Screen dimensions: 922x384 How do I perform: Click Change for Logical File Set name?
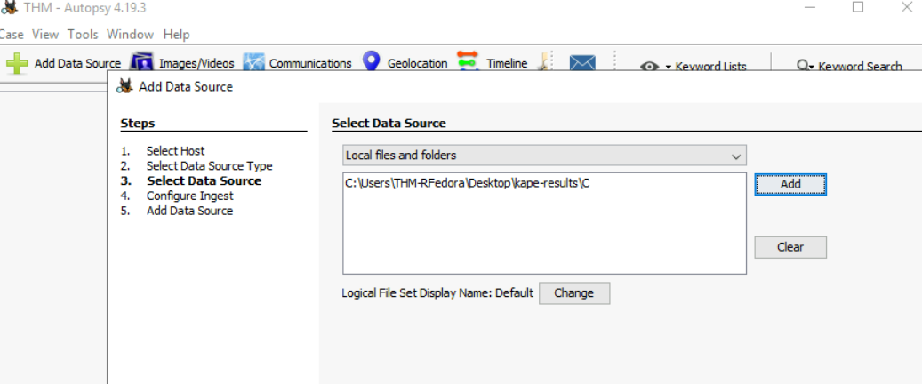click(x=573, y=293)
